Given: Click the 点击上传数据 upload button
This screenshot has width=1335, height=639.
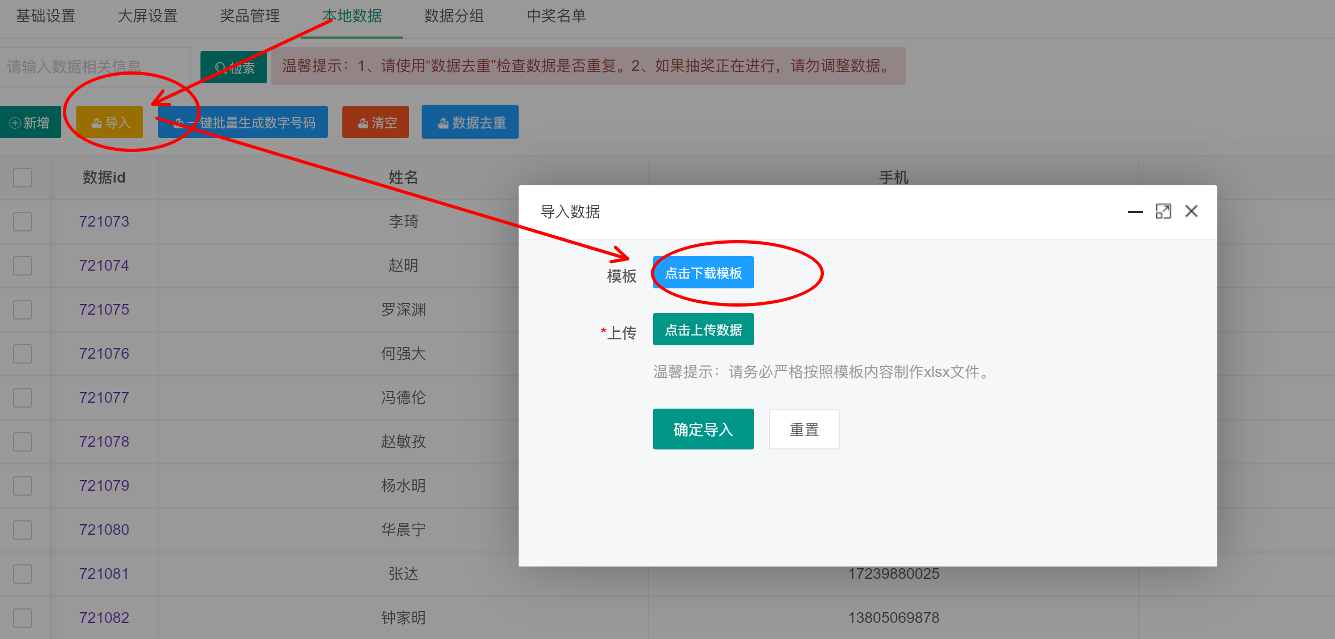Looking at the screenshot, I should point(703,330).
